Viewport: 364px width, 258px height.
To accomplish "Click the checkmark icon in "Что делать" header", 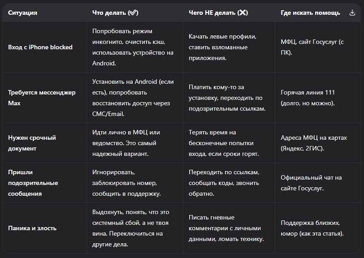I will [133, 13].
